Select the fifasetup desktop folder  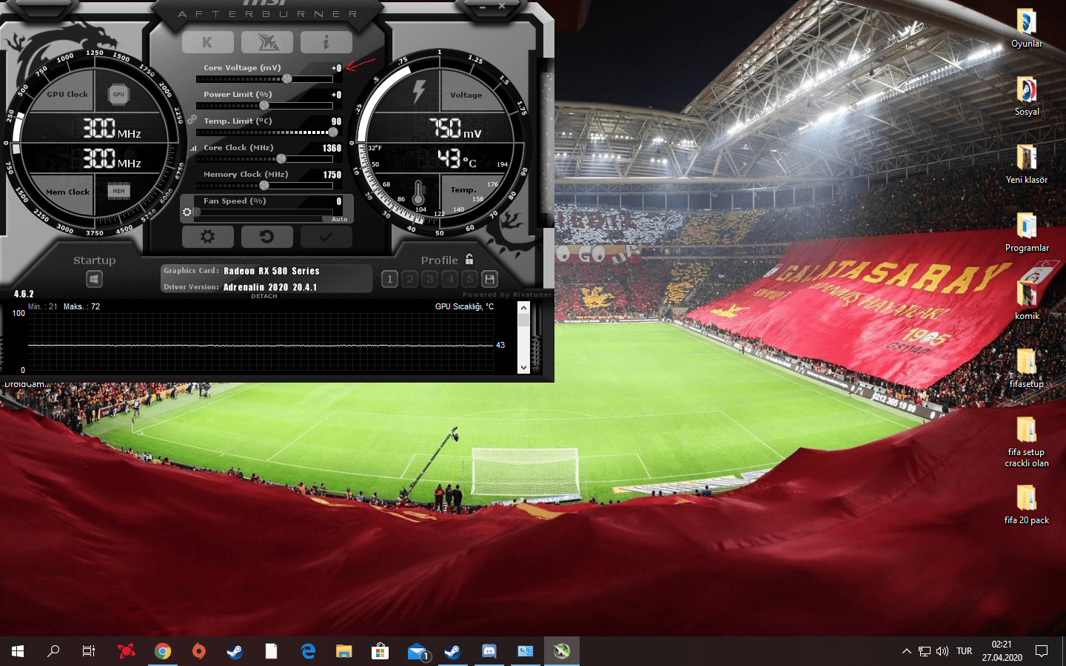(1027, 369)
